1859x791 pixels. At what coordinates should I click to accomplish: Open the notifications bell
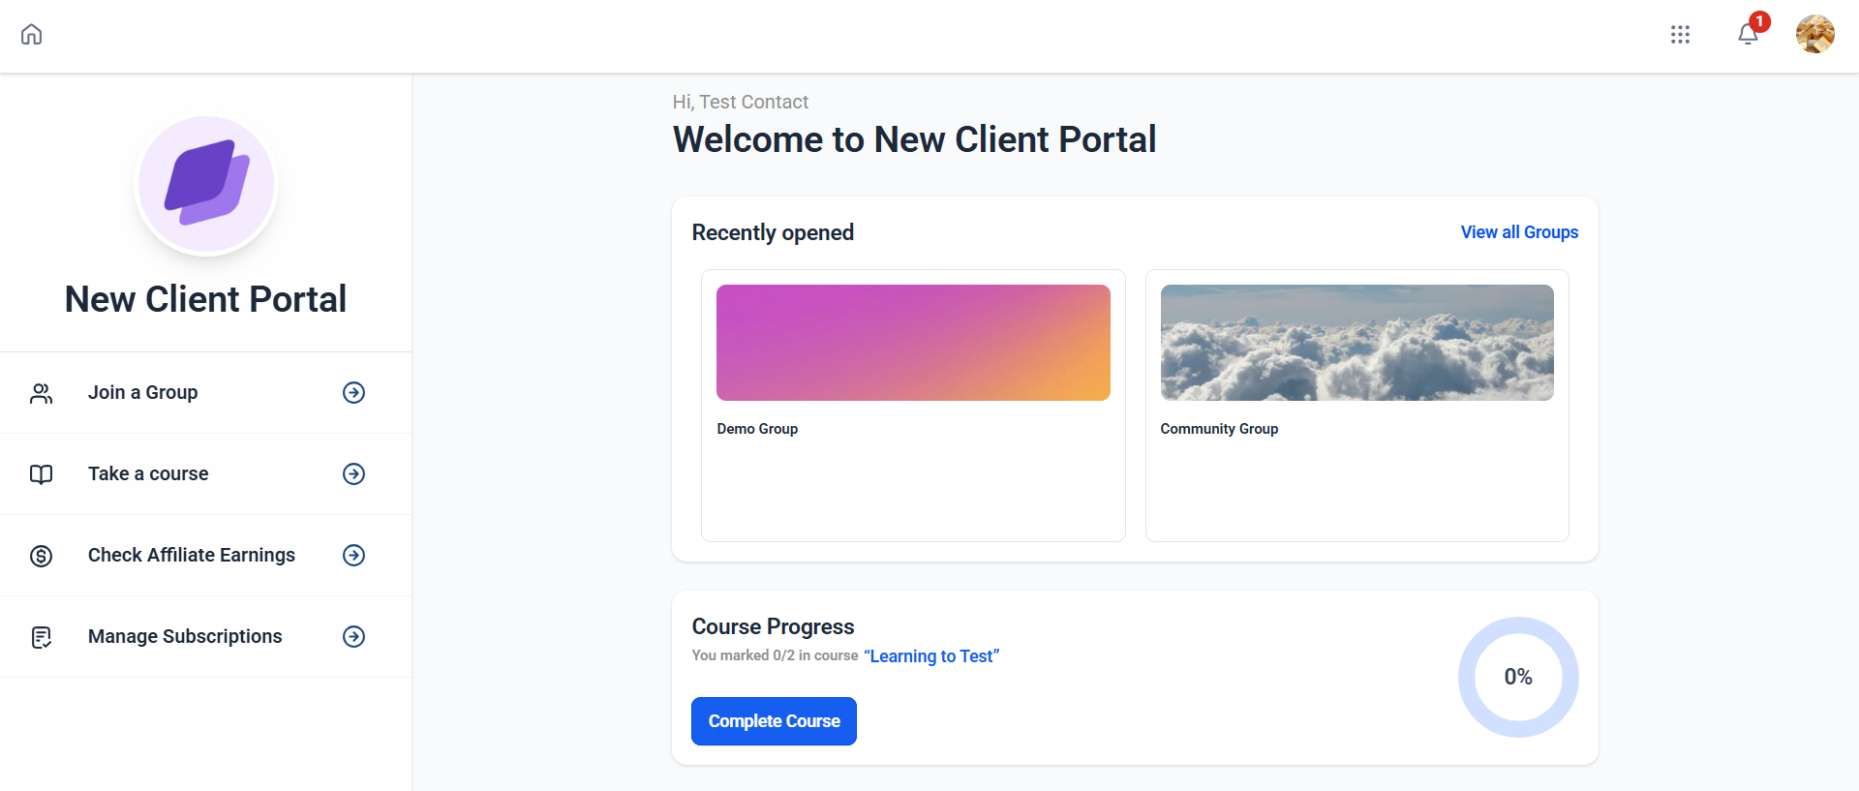[x=1748, y=35]
